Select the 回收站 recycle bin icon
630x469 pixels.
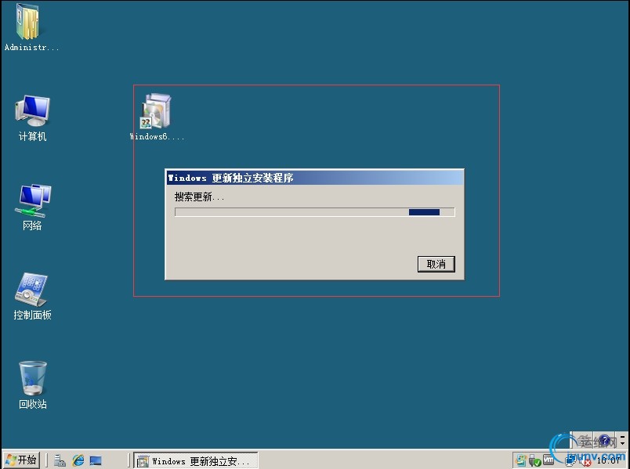pos(33,385)
